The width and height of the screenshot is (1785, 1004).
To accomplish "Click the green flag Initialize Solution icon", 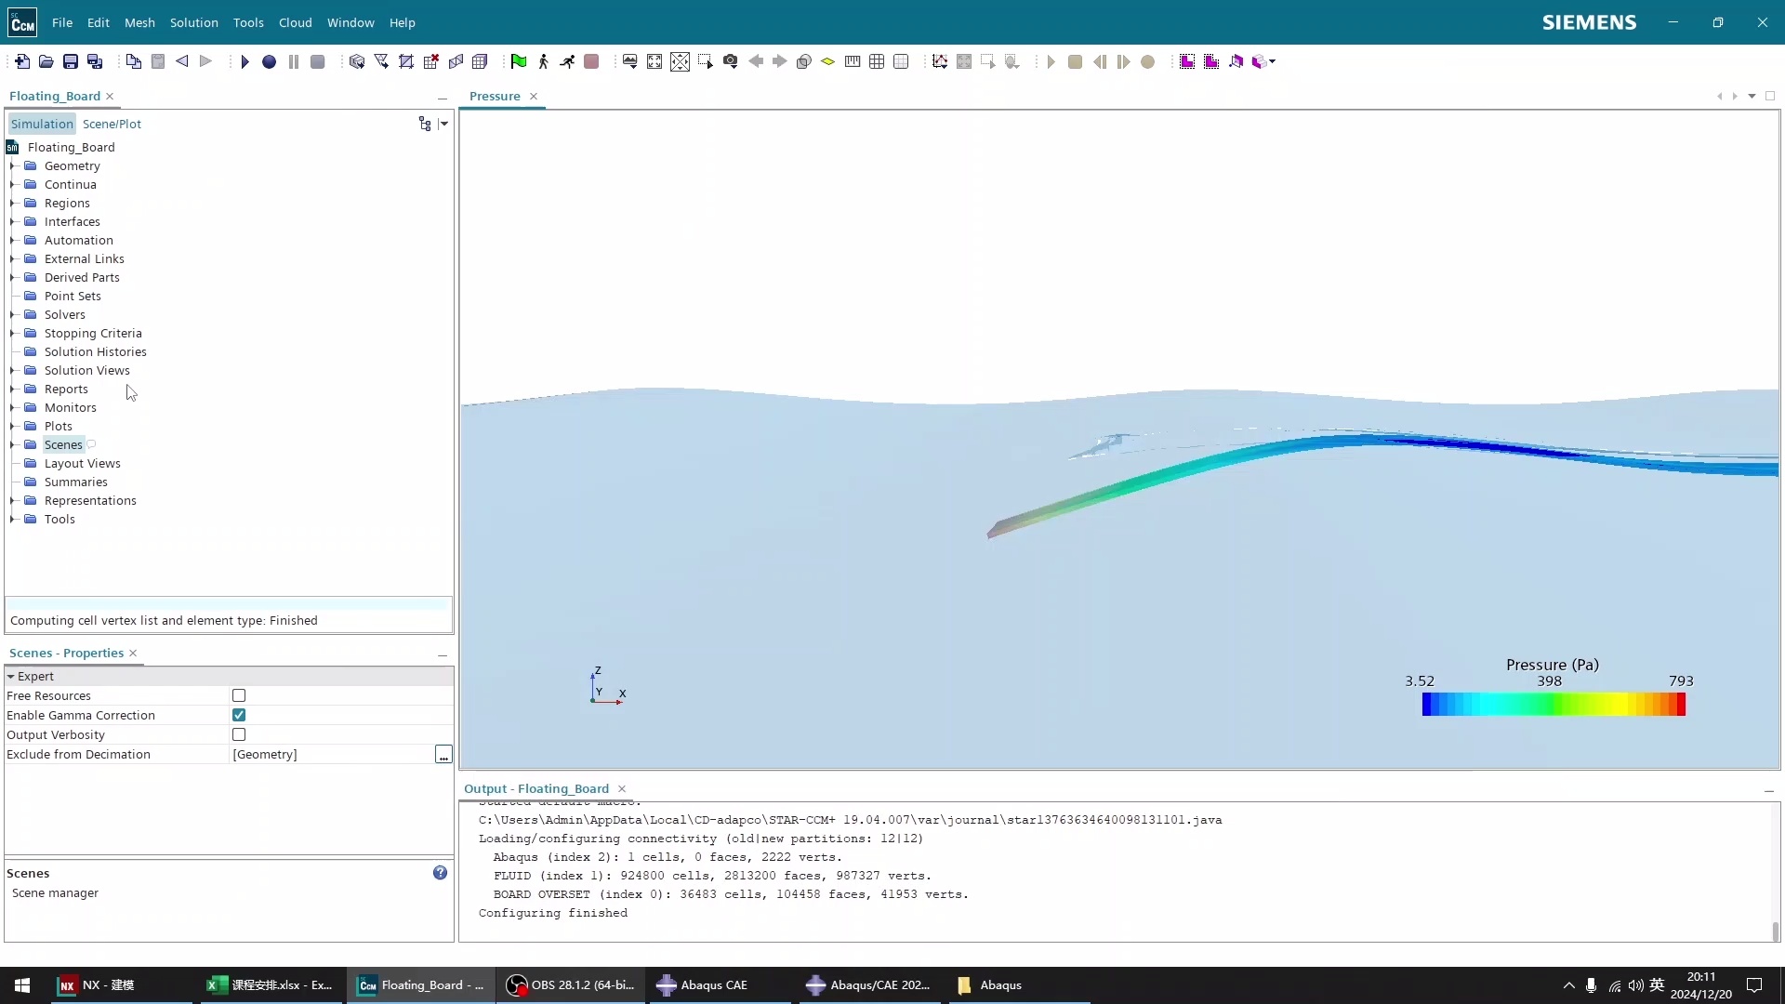I will 519,61.
